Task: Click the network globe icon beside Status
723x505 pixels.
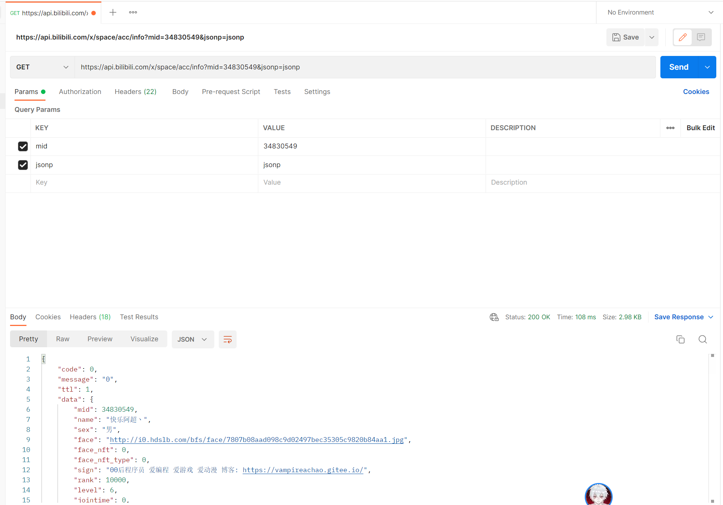Action: click(494, 317)
